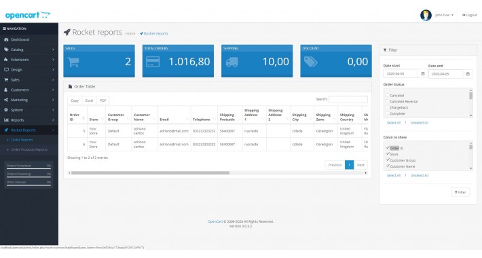This screenshot has height=258, width=482.
Task: Click the John Doe avatar picture
Action: click(x=426, y=15)
